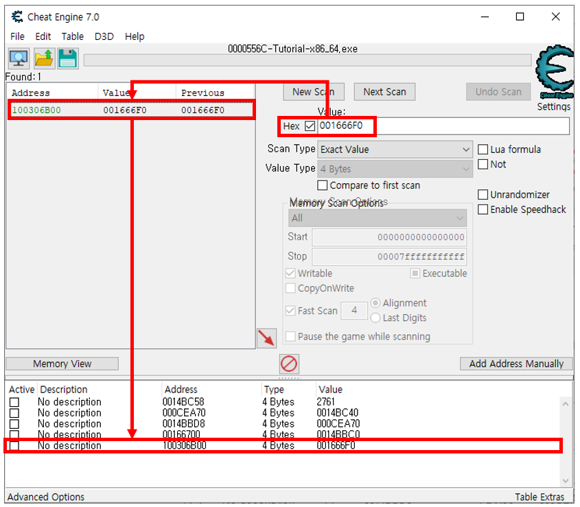This screenshot has width=580, height=507.
Task: Click the Value column header in results
Action: coord(137,93)
